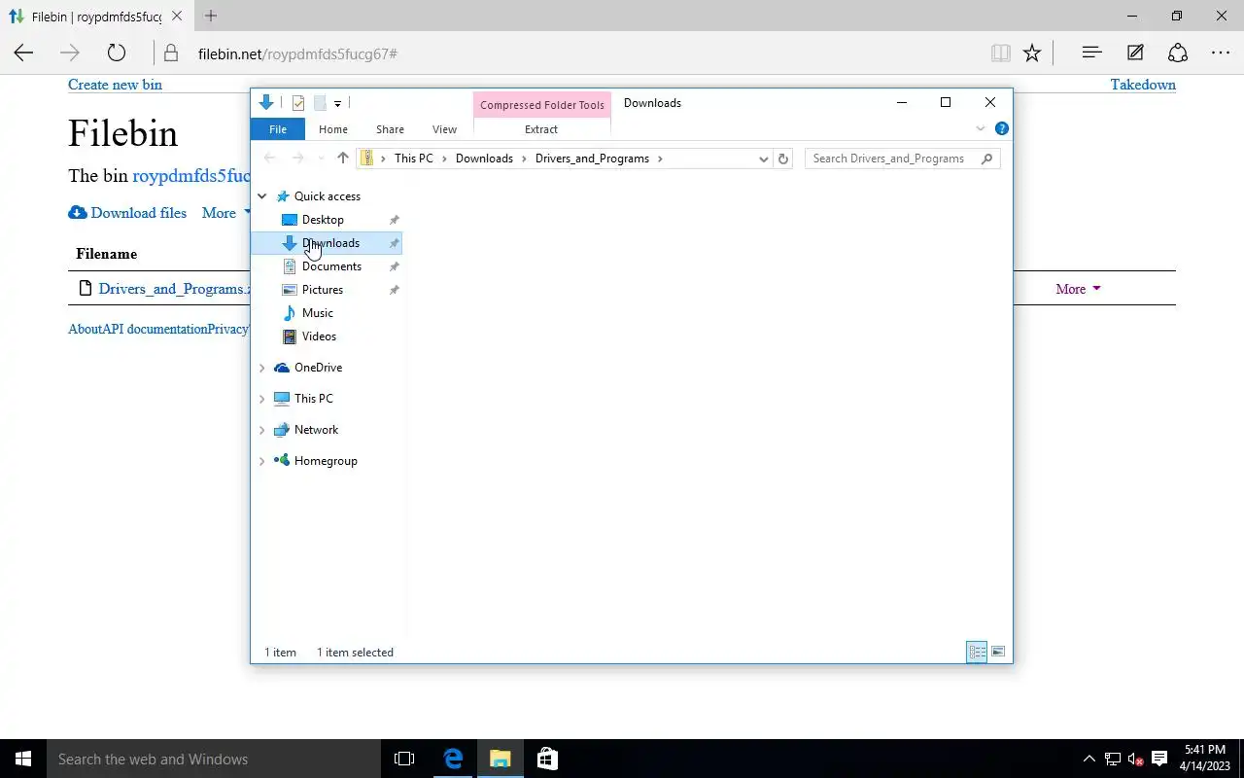Click the Search Drivers_and_Programs box
1244x778 pixels.
902,159
